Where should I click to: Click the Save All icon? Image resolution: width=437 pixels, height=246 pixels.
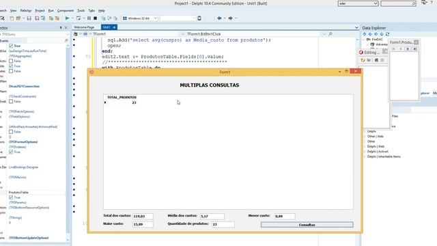(x=37, y=18)
